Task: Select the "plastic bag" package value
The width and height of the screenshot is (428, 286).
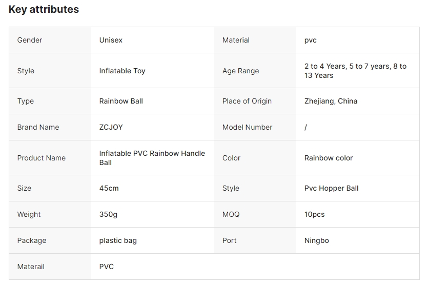Action: [x=118, y=240]
